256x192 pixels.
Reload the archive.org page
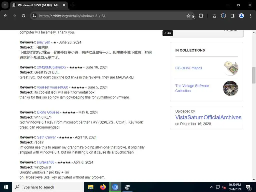pos(23,16)
